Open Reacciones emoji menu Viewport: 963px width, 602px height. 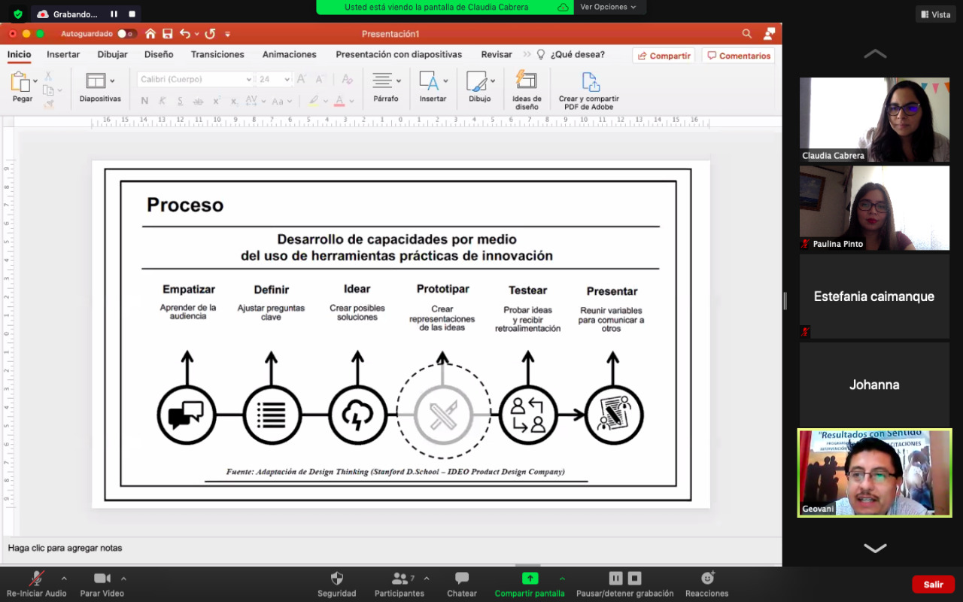point(706,579)
